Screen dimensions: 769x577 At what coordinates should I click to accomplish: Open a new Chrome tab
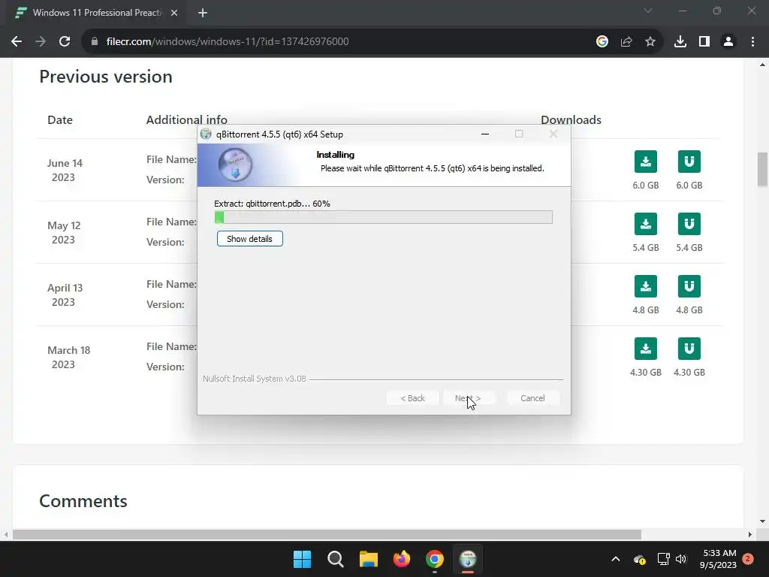(203, 13)
